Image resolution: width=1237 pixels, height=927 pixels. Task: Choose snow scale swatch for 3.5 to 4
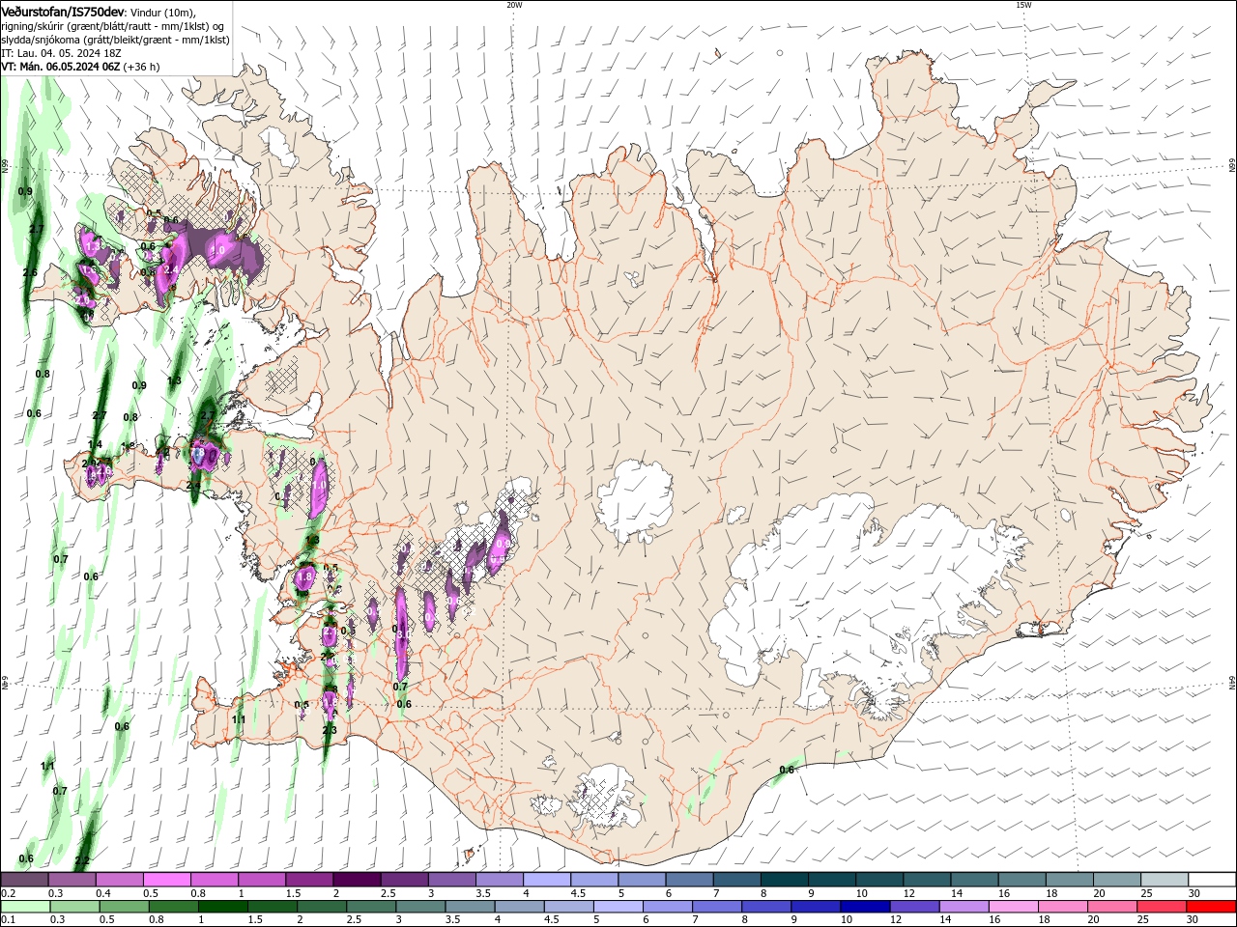499,880
